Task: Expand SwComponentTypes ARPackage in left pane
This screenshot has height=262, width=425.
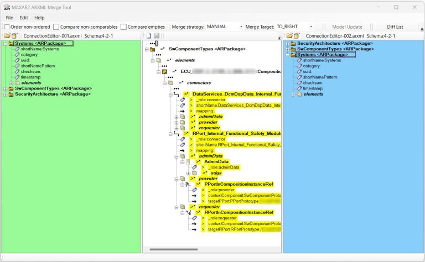Action: tap(5, 89)
